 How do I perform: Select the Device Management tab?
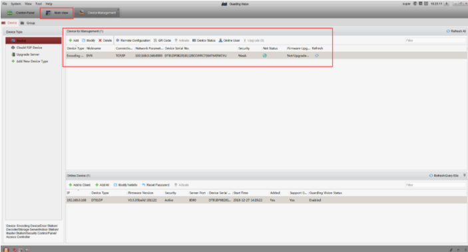point(97,13)
